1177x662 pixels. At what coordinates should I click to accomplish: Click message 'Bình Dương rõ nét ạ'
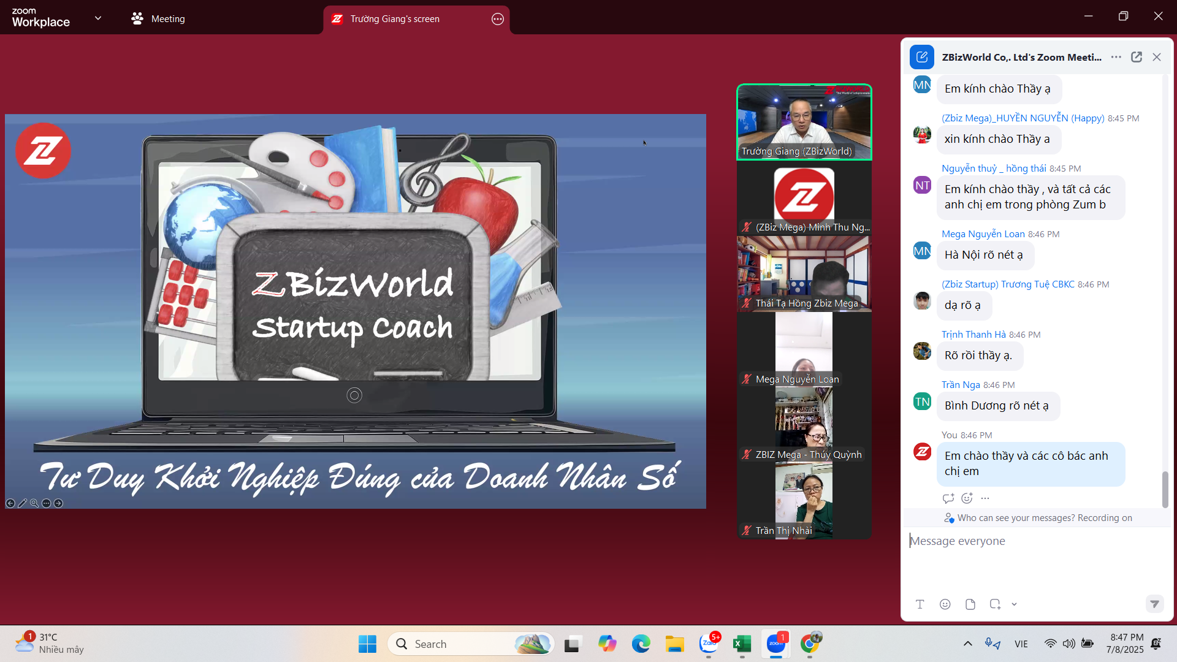(997, 406)
